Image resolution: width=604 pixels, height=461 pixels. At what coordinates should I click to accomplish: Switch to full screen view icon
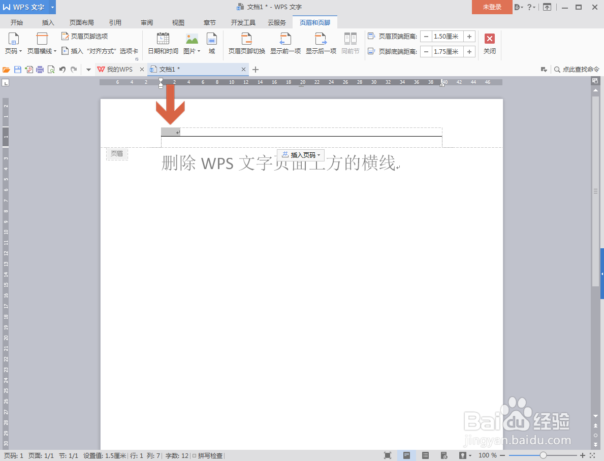pyautogui.click(x=388, y=455)
